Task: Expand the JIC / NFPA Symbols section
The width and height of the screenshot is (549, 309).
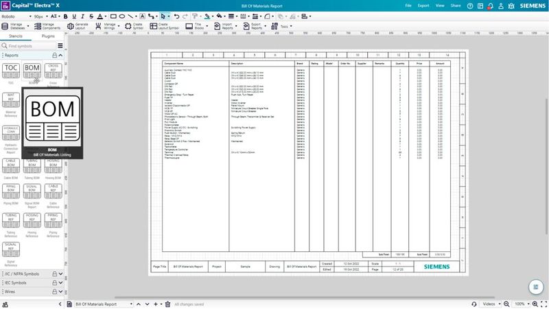Action: (x=60, y=274)
